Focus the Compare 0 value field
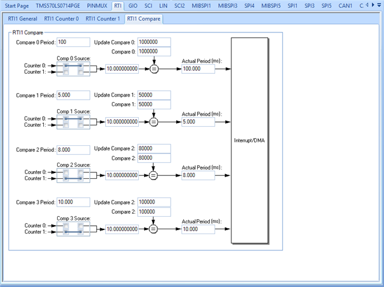The height and width of the screenshot is (287, 384). [154, 52]
